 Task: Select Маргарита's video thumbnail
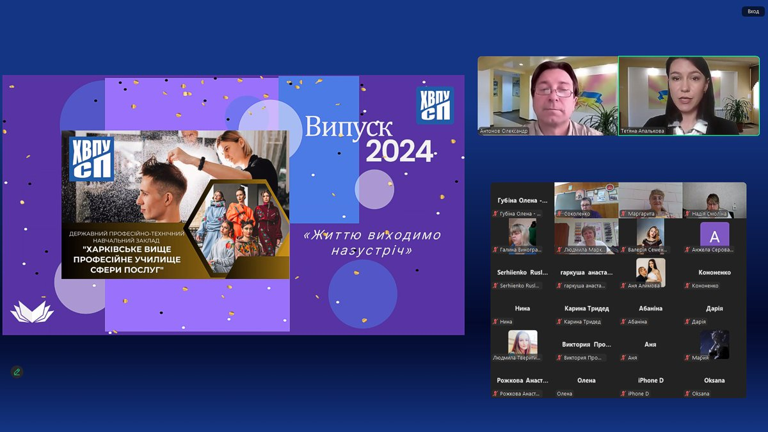click(650, 200)
